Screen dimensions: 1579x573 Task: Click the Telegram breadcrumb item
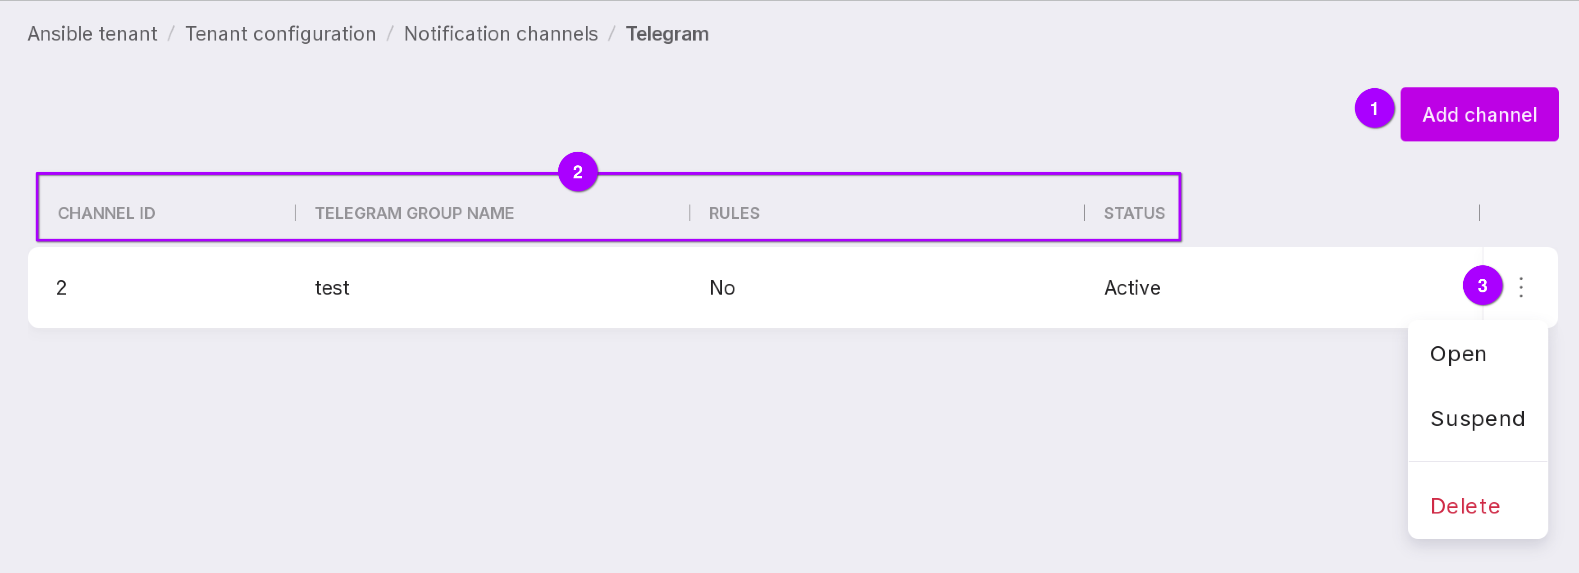pos(667,34)
